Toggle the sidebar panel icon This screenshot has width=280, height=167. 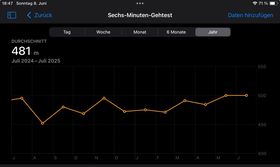12,15
